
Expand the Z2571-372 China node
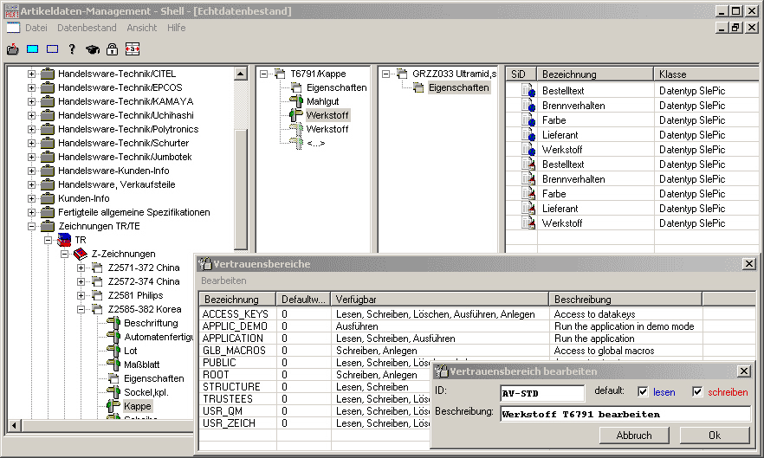pos(81,268)
